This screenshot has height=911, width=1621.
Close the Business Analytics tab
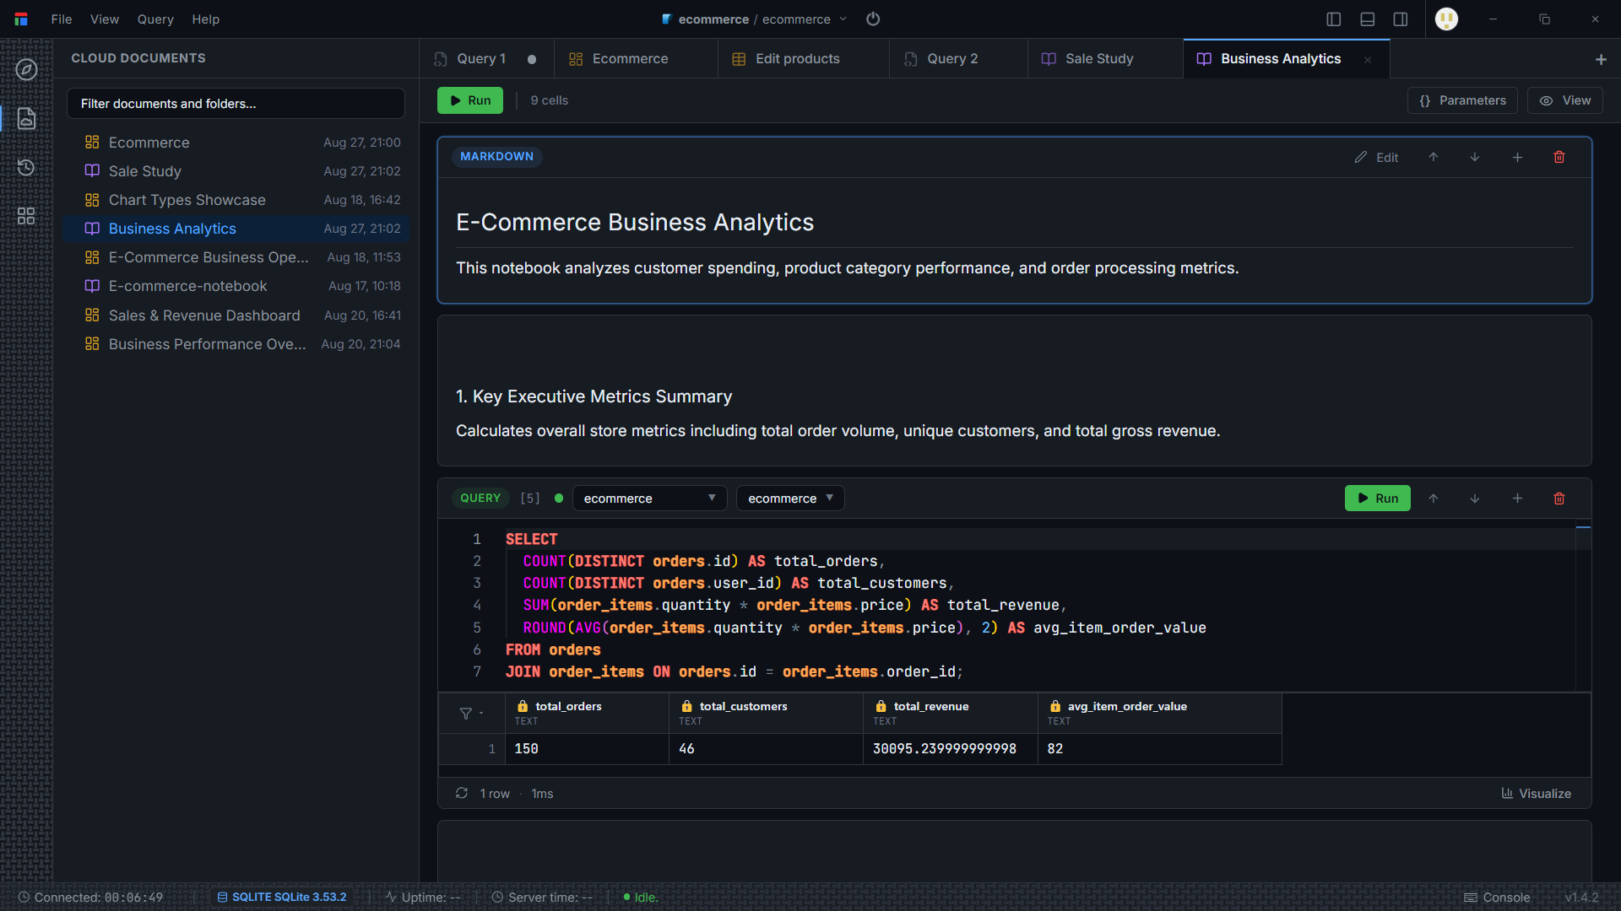[x=1368, y=59]
